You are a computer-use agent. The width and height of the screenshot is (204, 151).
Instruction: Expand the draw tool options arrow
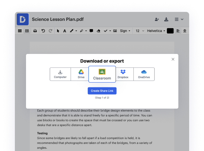[76, 31]
